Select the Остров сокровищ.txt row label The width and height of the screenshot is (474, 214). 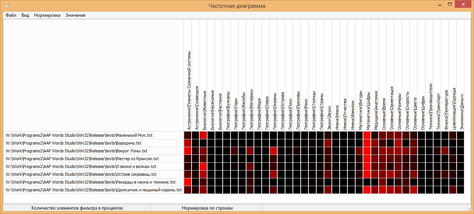click(x=81, y=174)
